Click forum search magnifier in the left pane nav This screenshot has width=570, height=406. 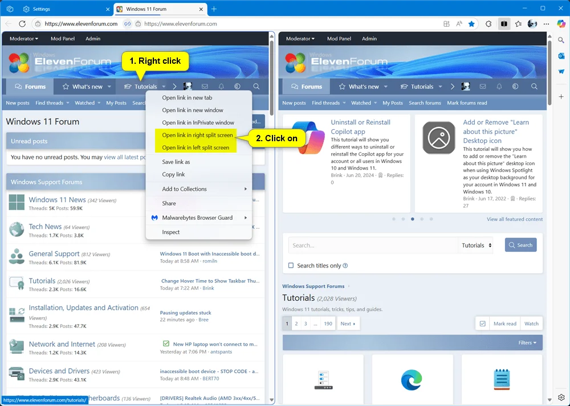[256, 87]
